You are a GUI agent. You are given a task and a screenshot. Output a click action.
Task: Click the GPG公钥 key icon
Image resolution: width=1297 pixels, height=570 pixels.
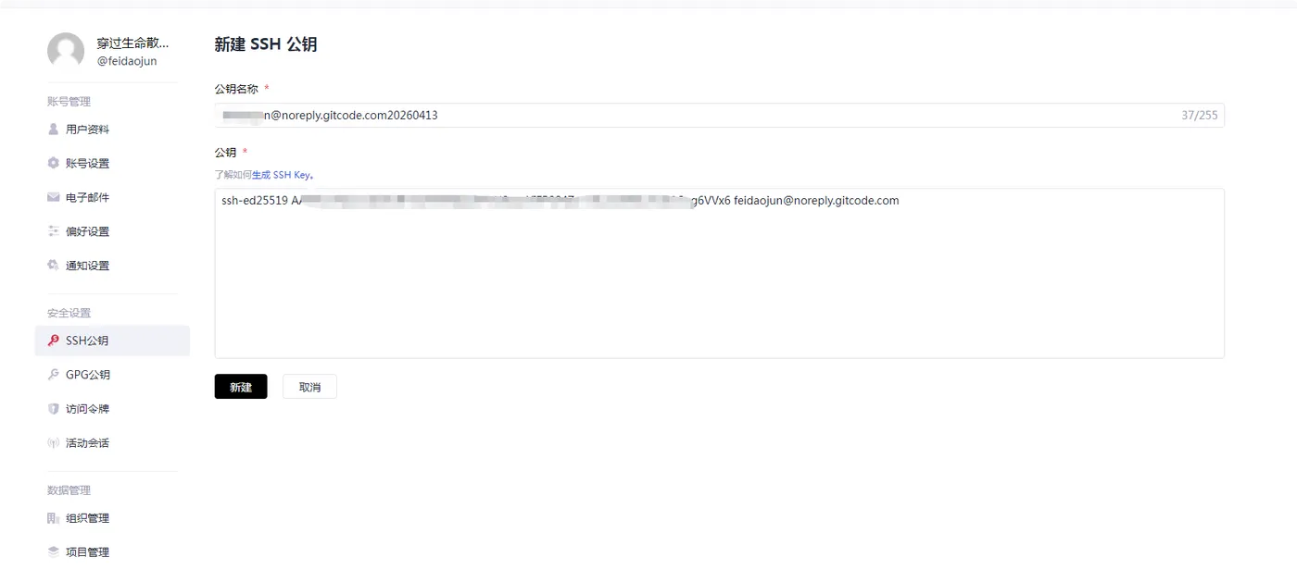(53, 375)
